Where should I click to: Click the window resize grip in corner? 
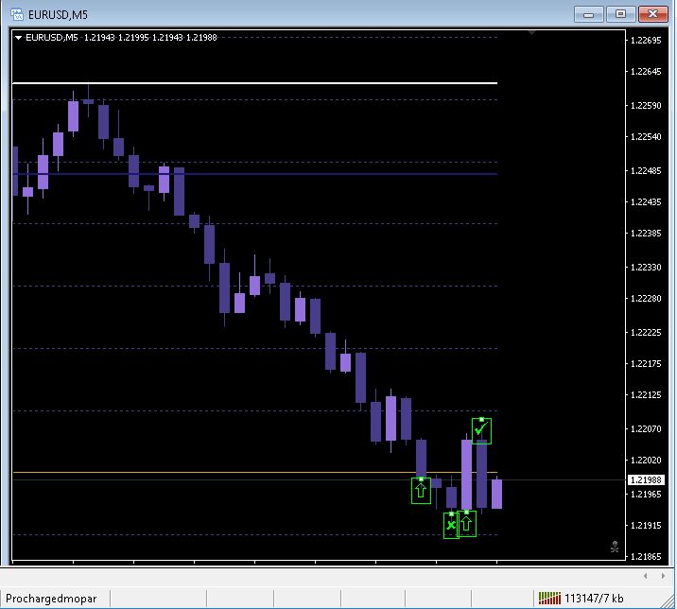pyautogui.click(x=669, y=600)
